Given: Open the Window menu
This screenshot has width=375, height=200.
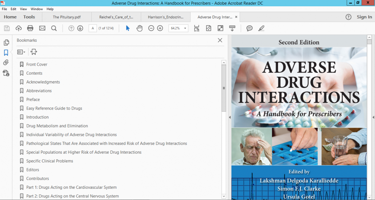Looking at the screenshot, I should point(37,9).
